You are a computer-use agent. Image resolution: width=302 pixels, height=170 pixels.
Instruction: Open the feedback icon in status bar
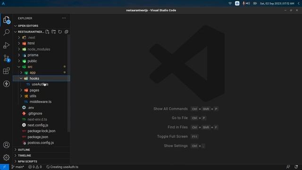click(x=288, y=167)
